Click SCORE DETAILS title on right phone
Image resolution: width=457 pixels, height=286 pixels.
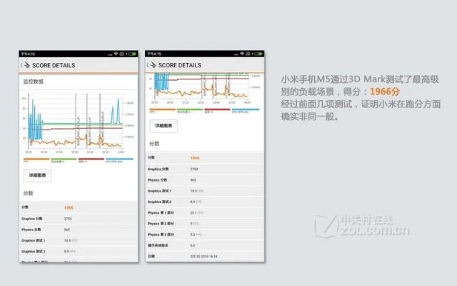tap(180, 65)
